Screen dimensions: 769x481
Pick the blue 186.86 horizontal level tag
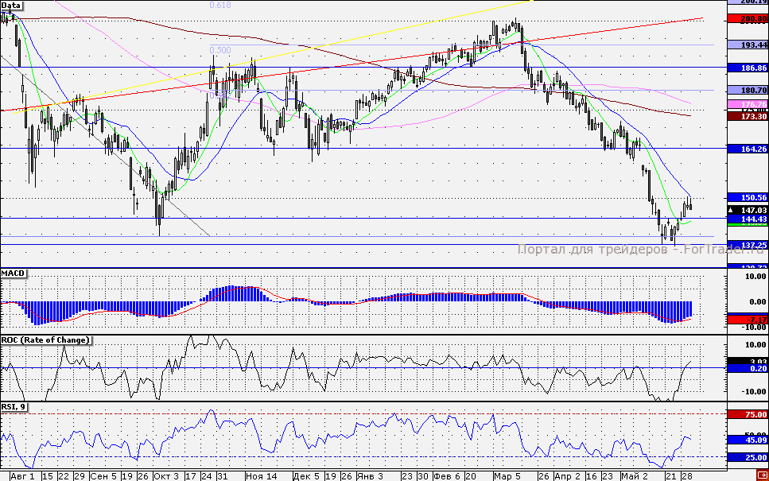[752, 68]
